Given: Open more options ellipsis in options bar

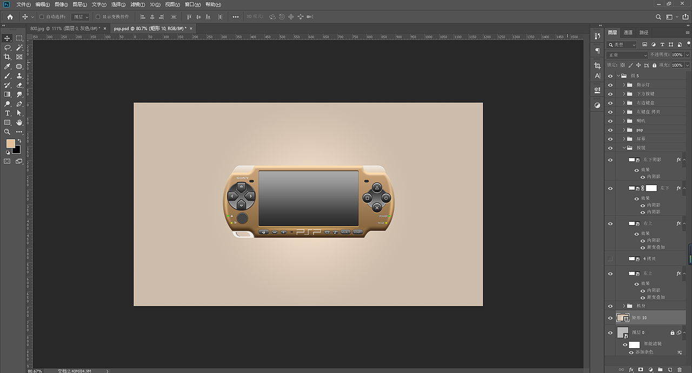Looking at the screenshot, I should (235, 17).
